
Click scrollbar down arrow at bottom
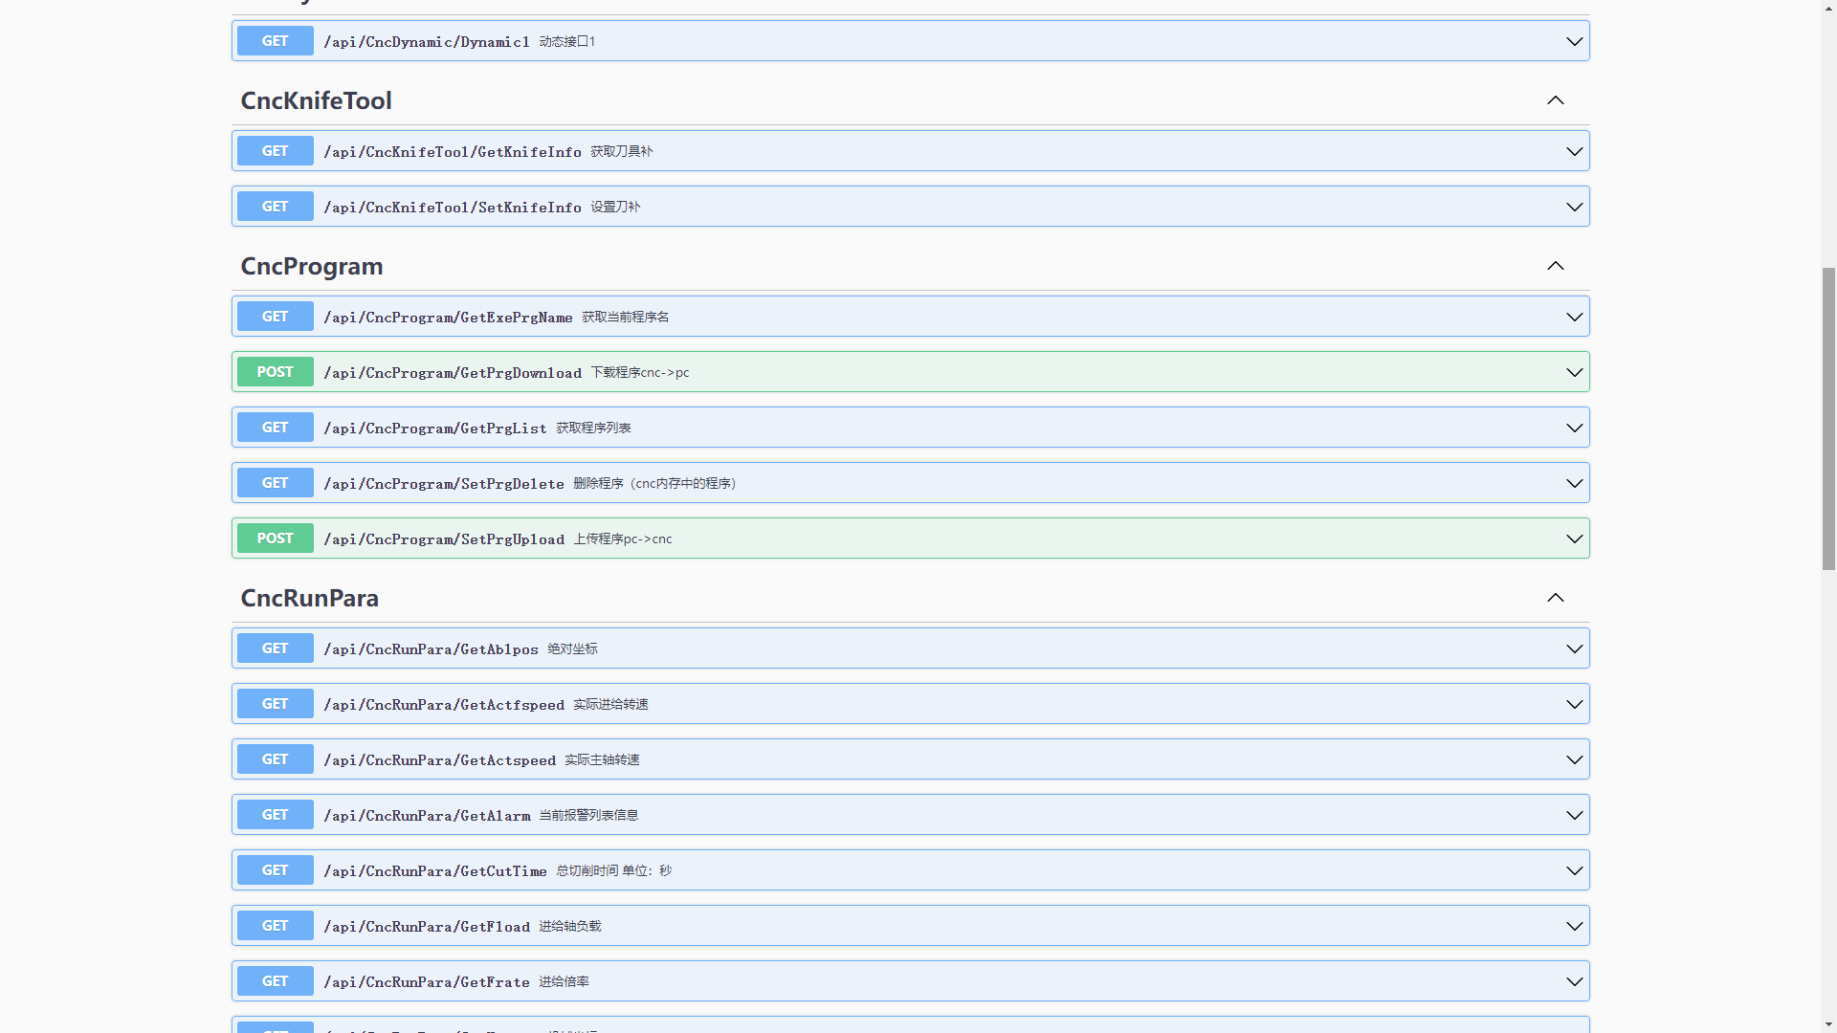(x=1828, y=1024)
